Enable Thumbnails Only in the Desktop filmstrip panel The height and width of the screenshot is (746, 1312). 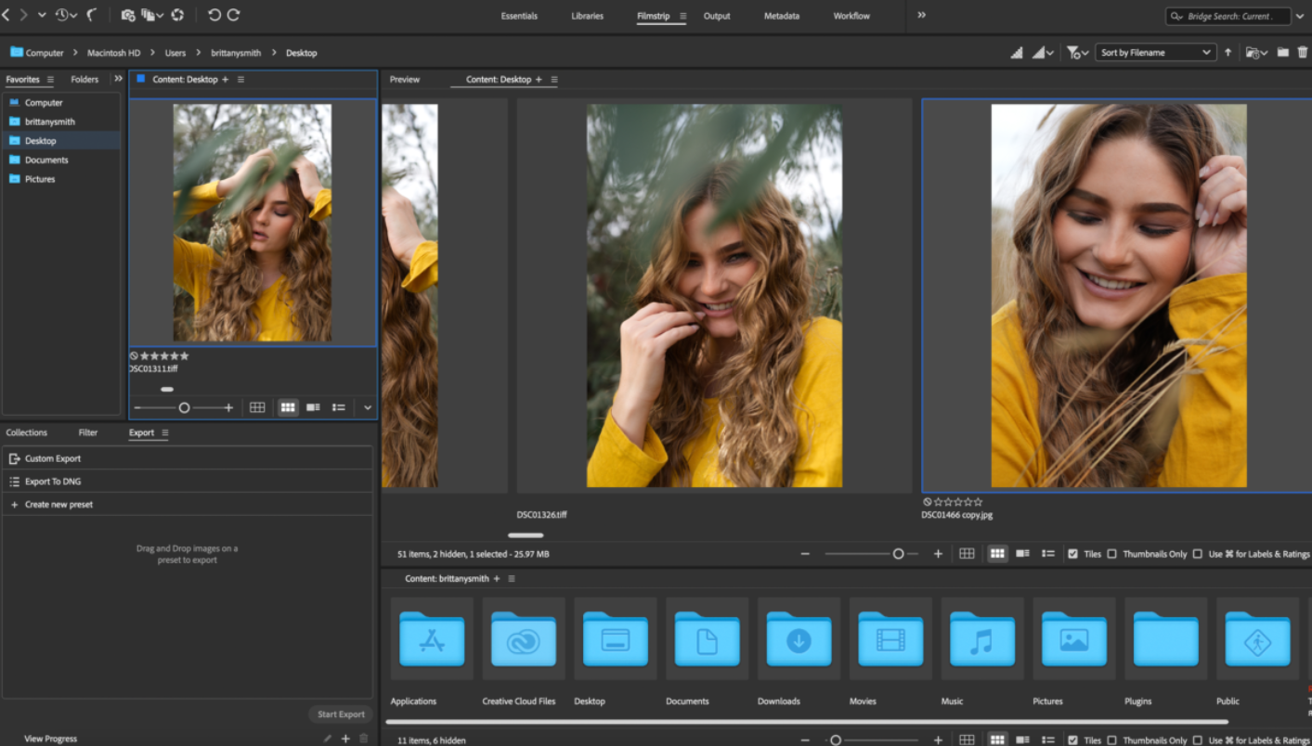click(1111, 554)
